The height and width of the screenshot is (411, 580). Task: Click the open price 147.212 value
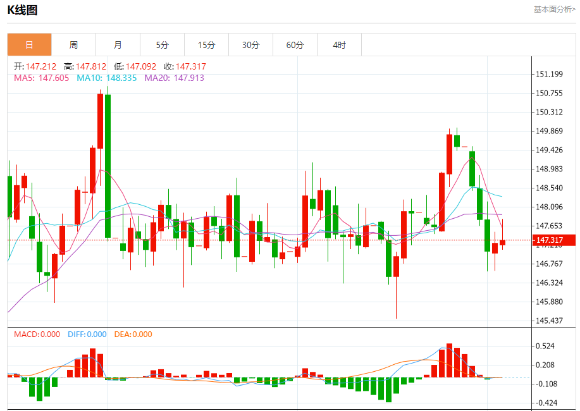point(41,66)
